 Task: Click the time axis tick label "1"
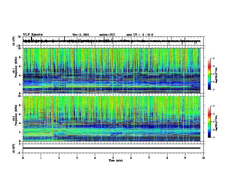(41, 158)
